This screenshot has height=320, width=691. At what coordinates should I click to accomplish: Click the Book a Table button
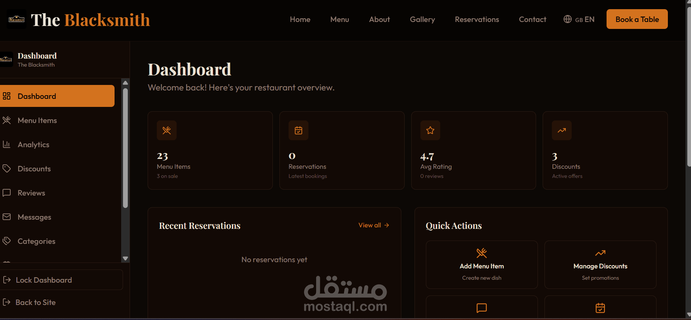(x=637, y=19)
